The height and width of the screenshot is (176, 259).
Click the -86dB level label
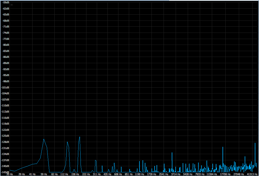6,57
